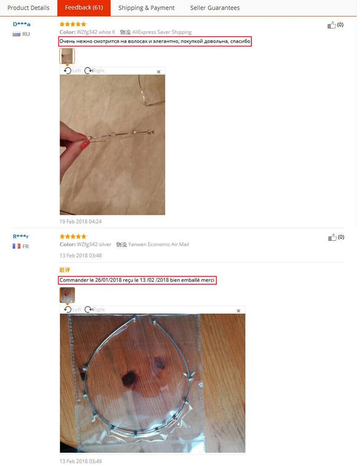Rotate the first review photo left

[x=72, y=70]
